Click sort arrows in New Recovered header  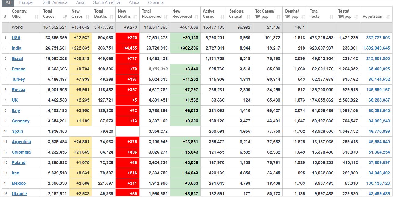[196, 17]
